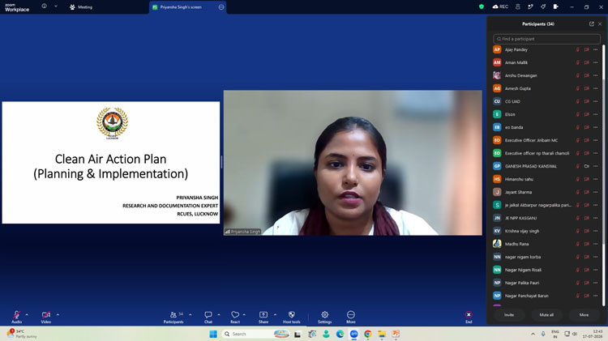Click the Zoom icon in taskbar
Image resolution: width=608 pixels, height=341 pixels.
pos(353,334)
